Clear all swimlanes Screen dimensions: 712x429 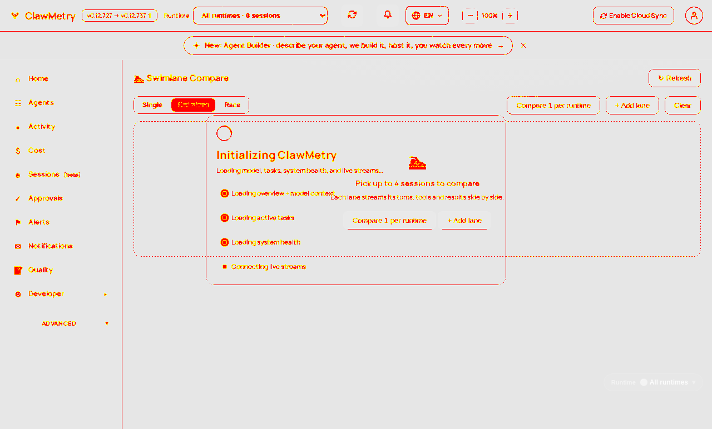pyautogui.click(x=683, y=106)
